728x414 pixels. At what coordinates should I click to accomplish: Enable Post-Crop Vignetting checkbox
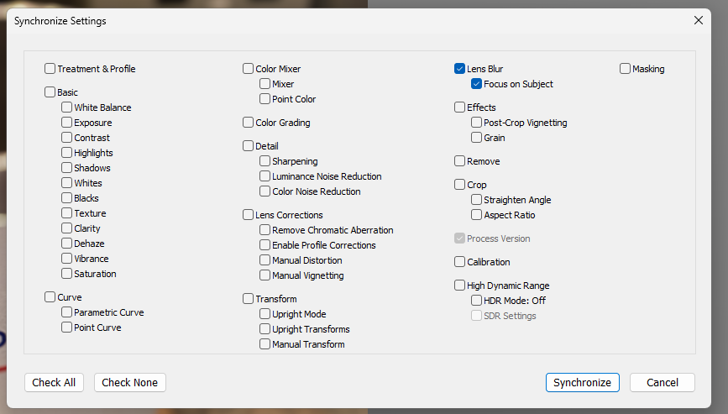476,123
